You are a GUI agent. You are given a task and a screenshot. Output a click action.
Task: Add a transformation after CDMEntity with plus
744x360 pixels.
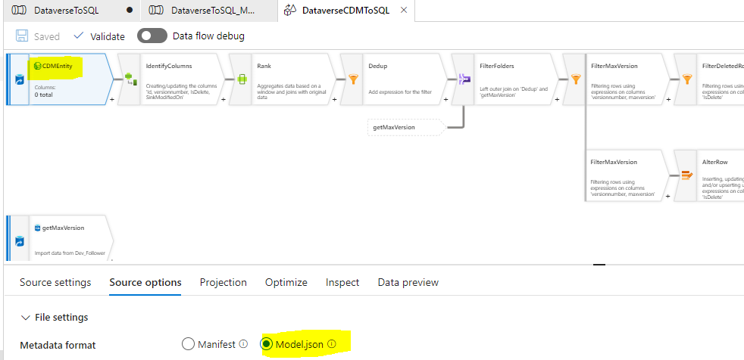112,100
